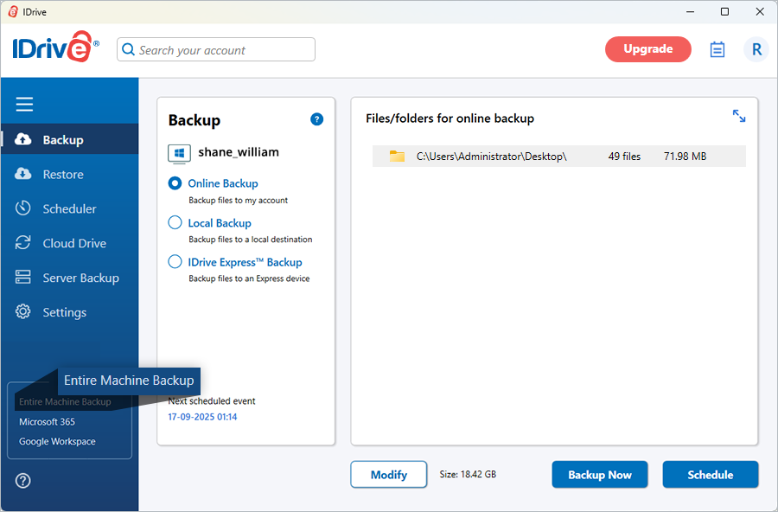Click the Size: 18.42 GB label
This screenshot has height=512, width=778.
468,474
